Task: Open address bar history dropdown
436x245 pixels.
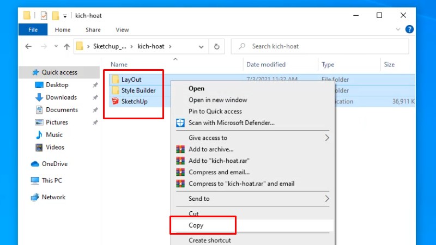Action: click(202, 47)
